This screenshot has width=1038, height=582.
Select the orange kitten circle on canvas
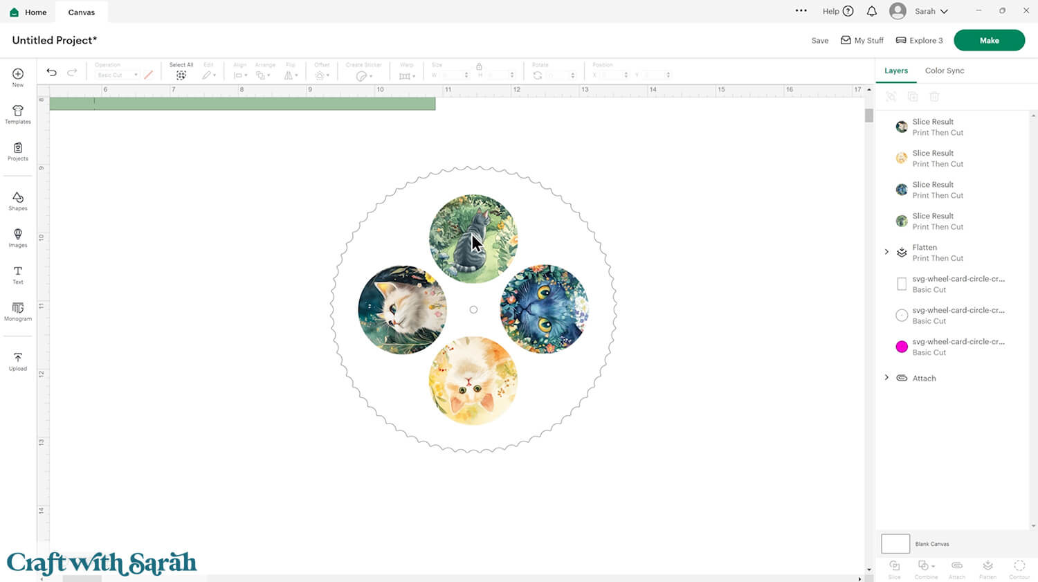(473, 381)
